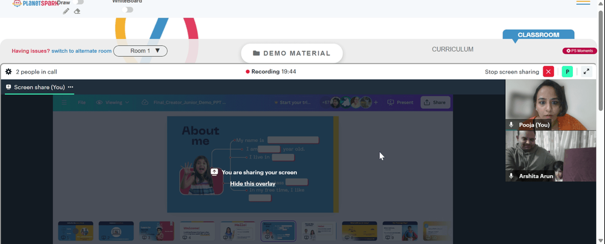Image resolution: width=605 pixels, height=244 pixels.
Task: Click Arshita Arun's video tile
Action: (551, 156)
